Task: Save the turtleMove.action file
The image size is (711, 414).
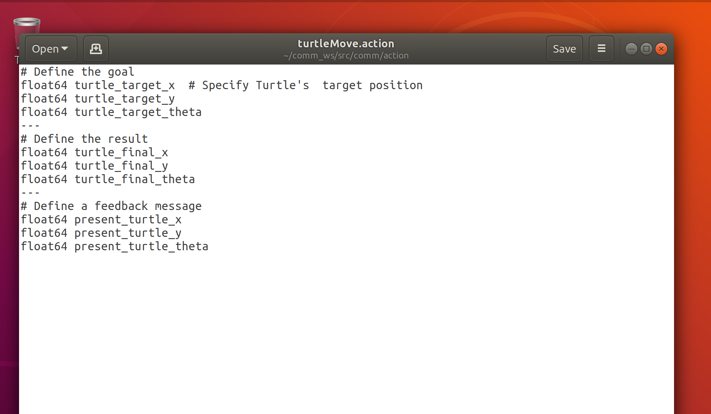Action: click(x=564, y=49)
